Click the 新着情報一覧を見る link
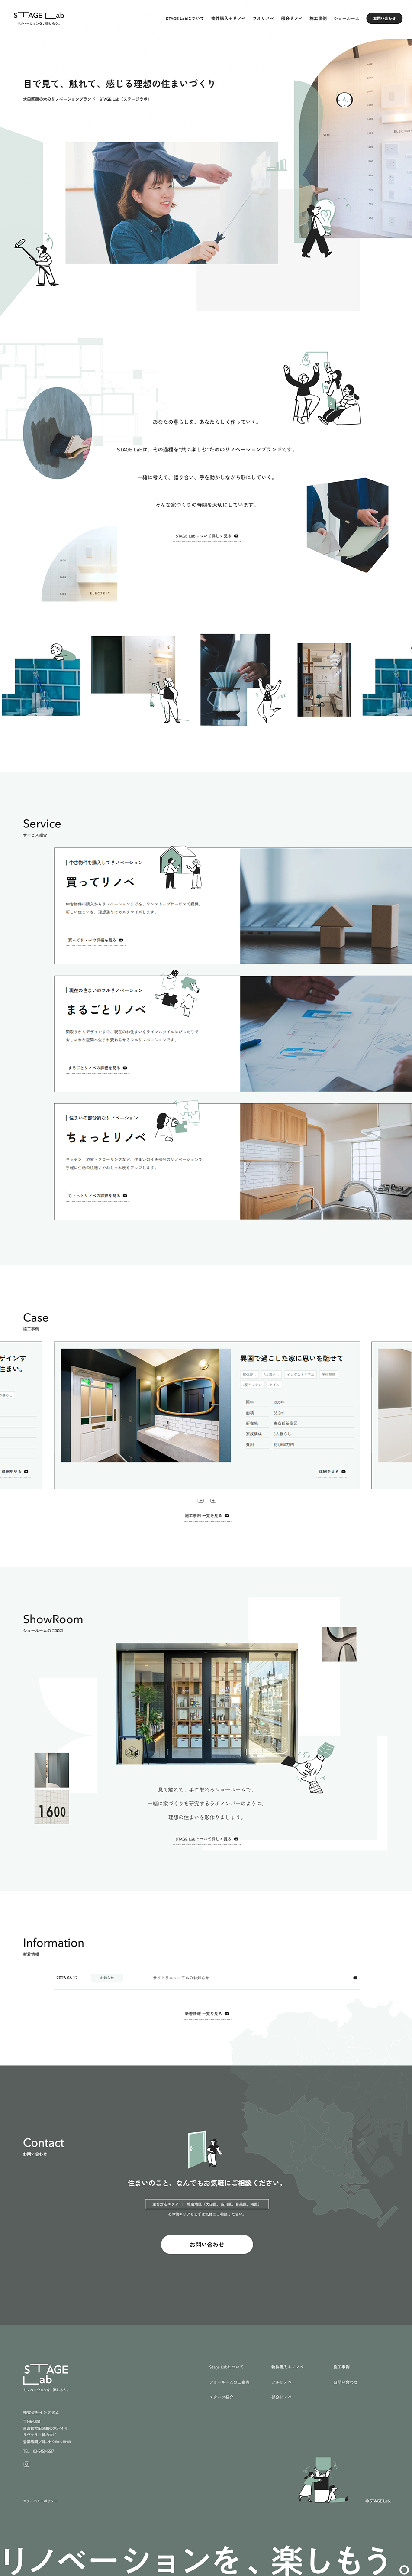Image resolution: width=412 pixels, height=2576 pixels. pos(206,2014)
